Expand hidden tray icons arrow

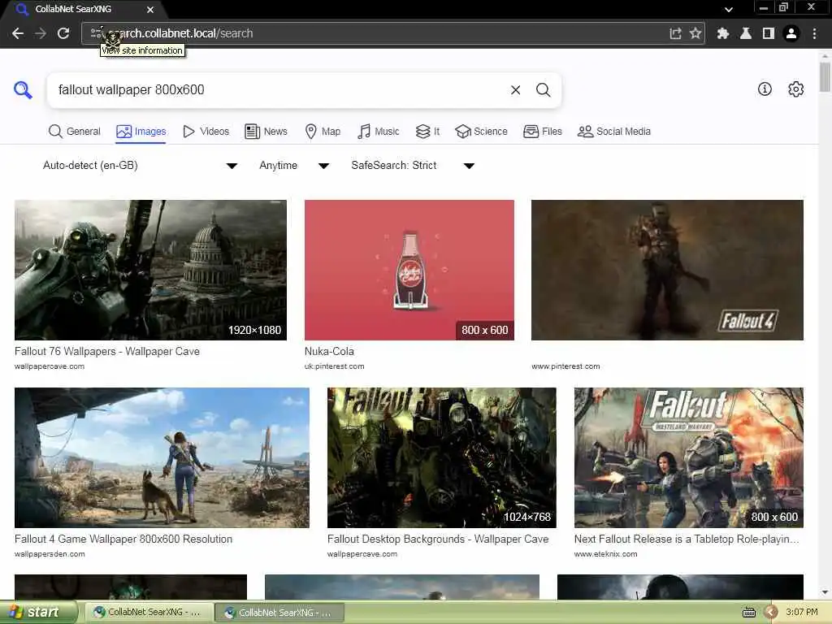[770, 613]
